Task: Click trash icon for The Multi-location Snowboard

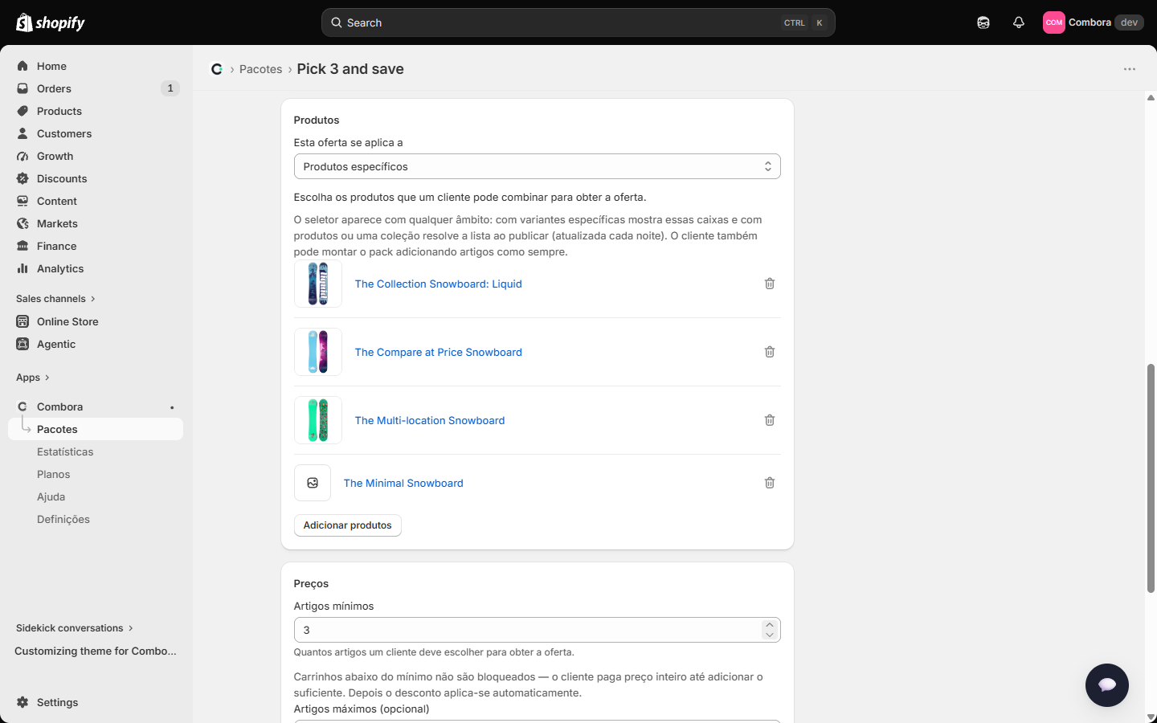Action: coord(770,420)
